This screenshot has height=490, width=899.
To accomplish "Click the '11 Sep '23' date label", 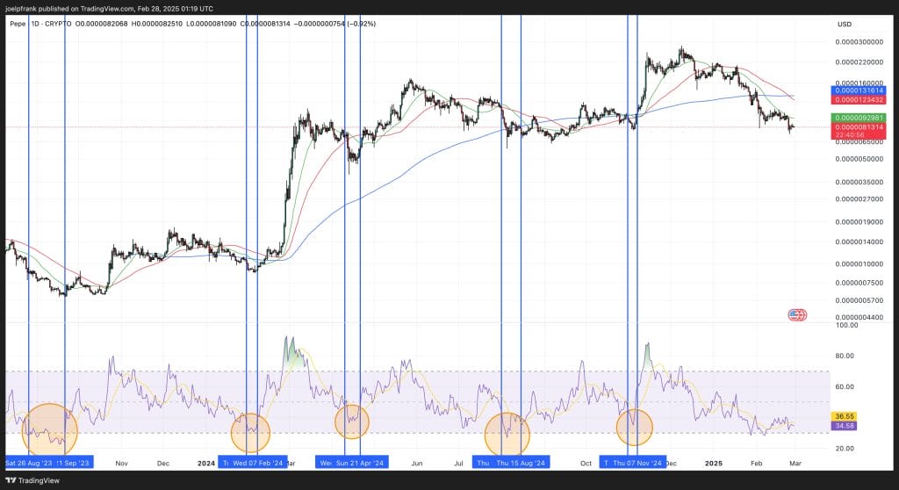I will coord(74,463).
